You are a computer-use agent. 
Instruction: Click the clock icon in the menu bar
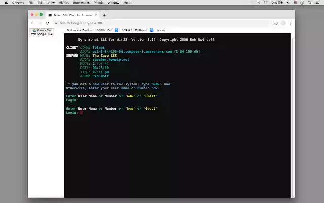tap(302, 3)
